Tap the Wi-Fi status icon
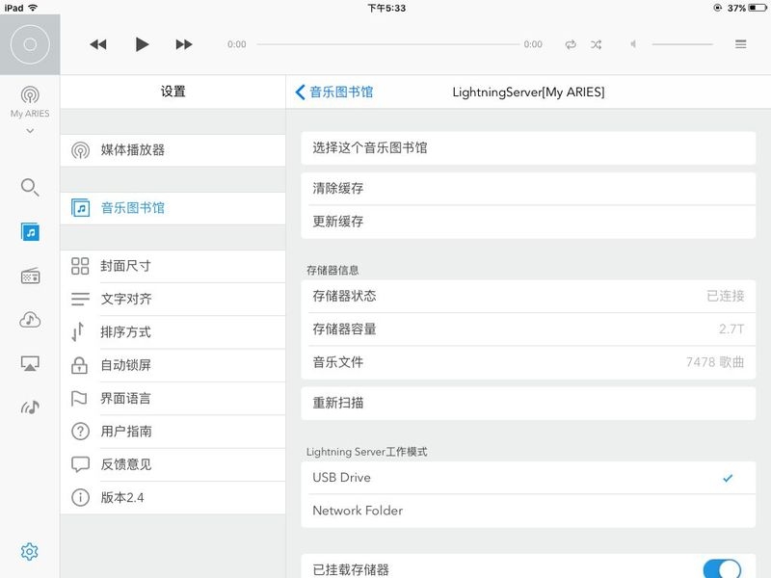 (x=33, y=8)
